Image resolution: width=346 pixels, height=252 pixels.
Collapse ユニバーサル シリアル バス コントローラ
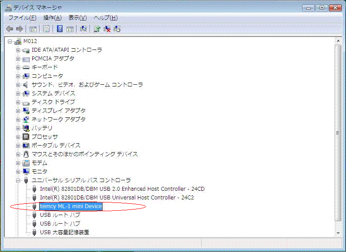(18, 180)
